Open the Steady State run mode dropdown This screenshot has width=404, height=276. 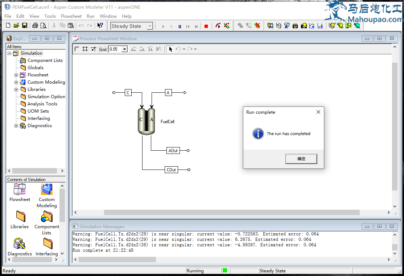click(150, 26)
